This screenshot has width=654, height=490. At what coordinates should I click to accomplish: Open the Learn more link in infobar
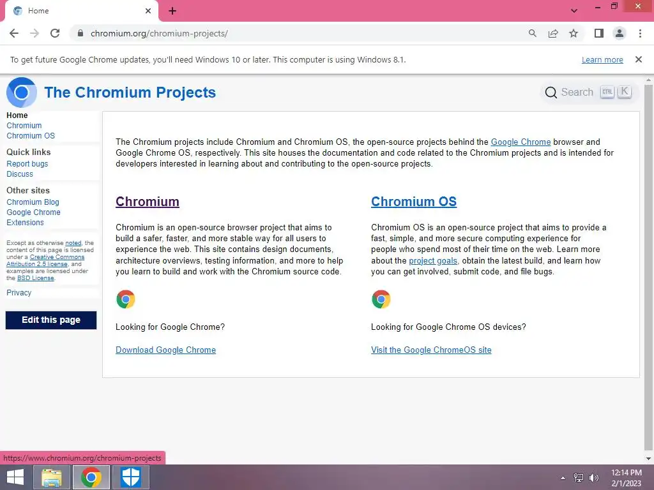pyautogui.click(x=602, y=59)
